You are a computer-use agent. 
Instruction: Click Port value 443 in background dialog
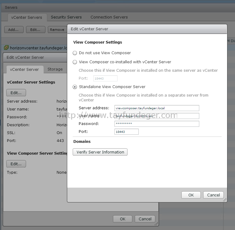pyautogui.click(x=60, y=141)
